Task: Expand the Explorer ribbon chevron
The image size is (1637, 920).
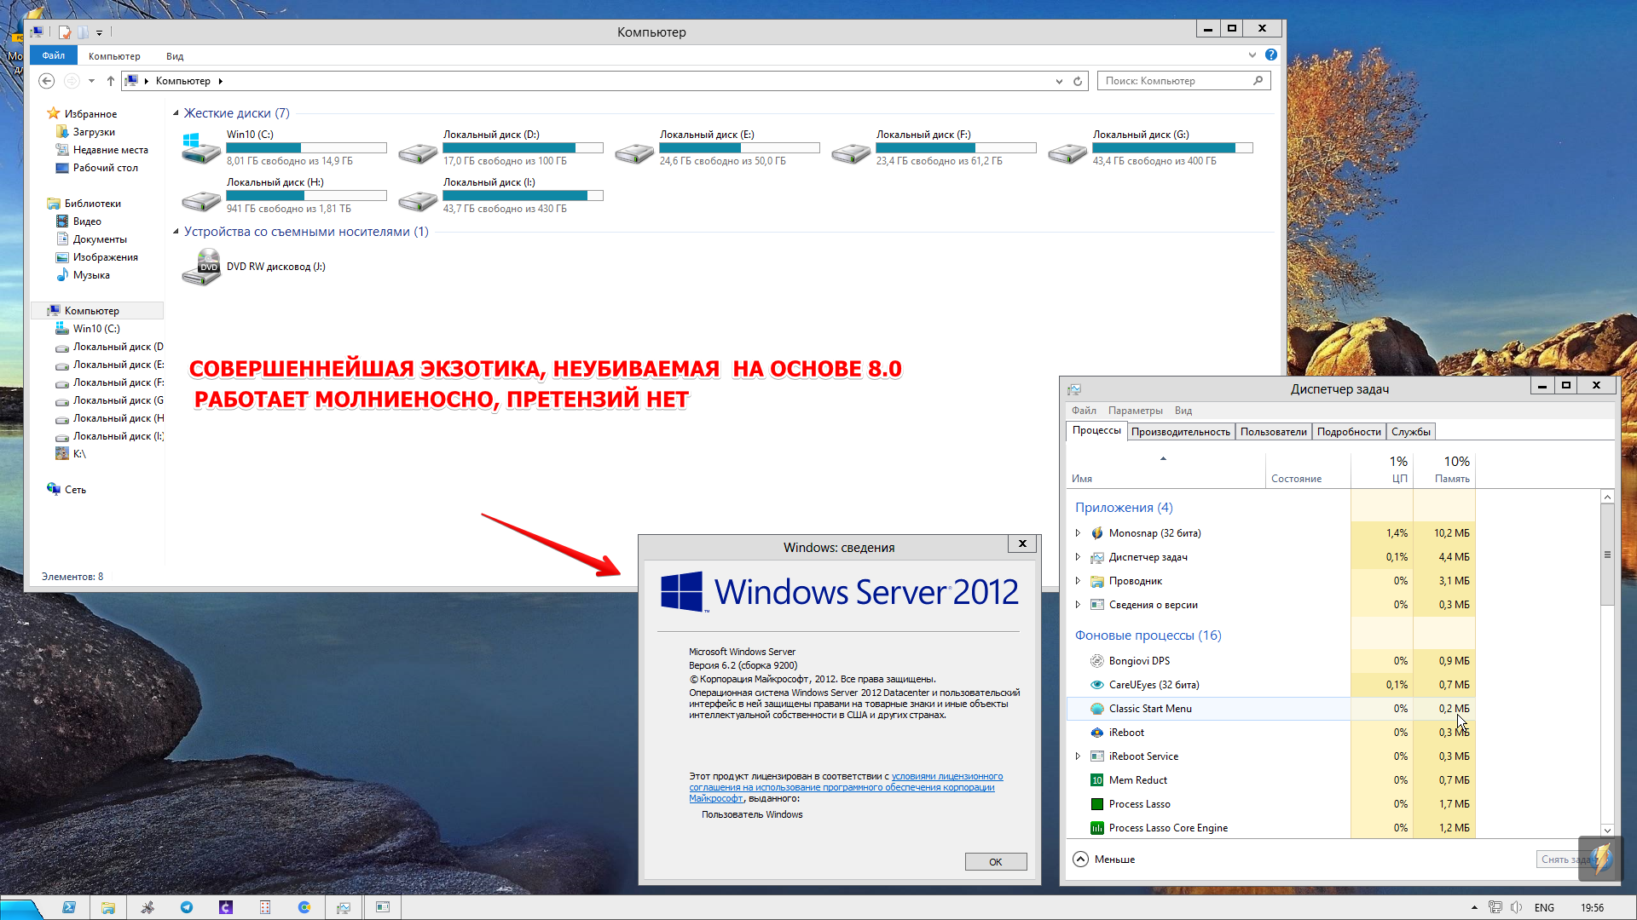Action: click(1252, 55)
